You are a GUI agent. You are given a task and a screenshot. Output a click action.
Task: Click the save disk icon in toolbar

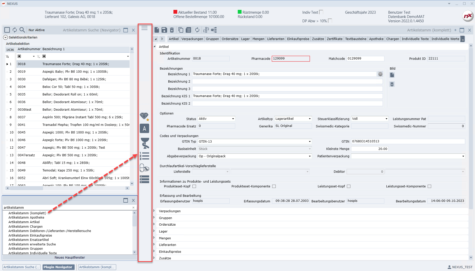pos(164,30)
